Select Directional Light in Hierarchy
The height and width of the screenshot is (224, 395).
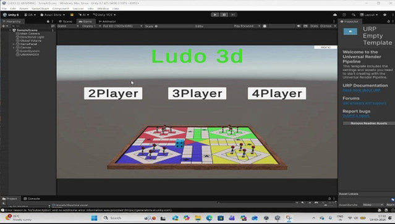(32, 37)
